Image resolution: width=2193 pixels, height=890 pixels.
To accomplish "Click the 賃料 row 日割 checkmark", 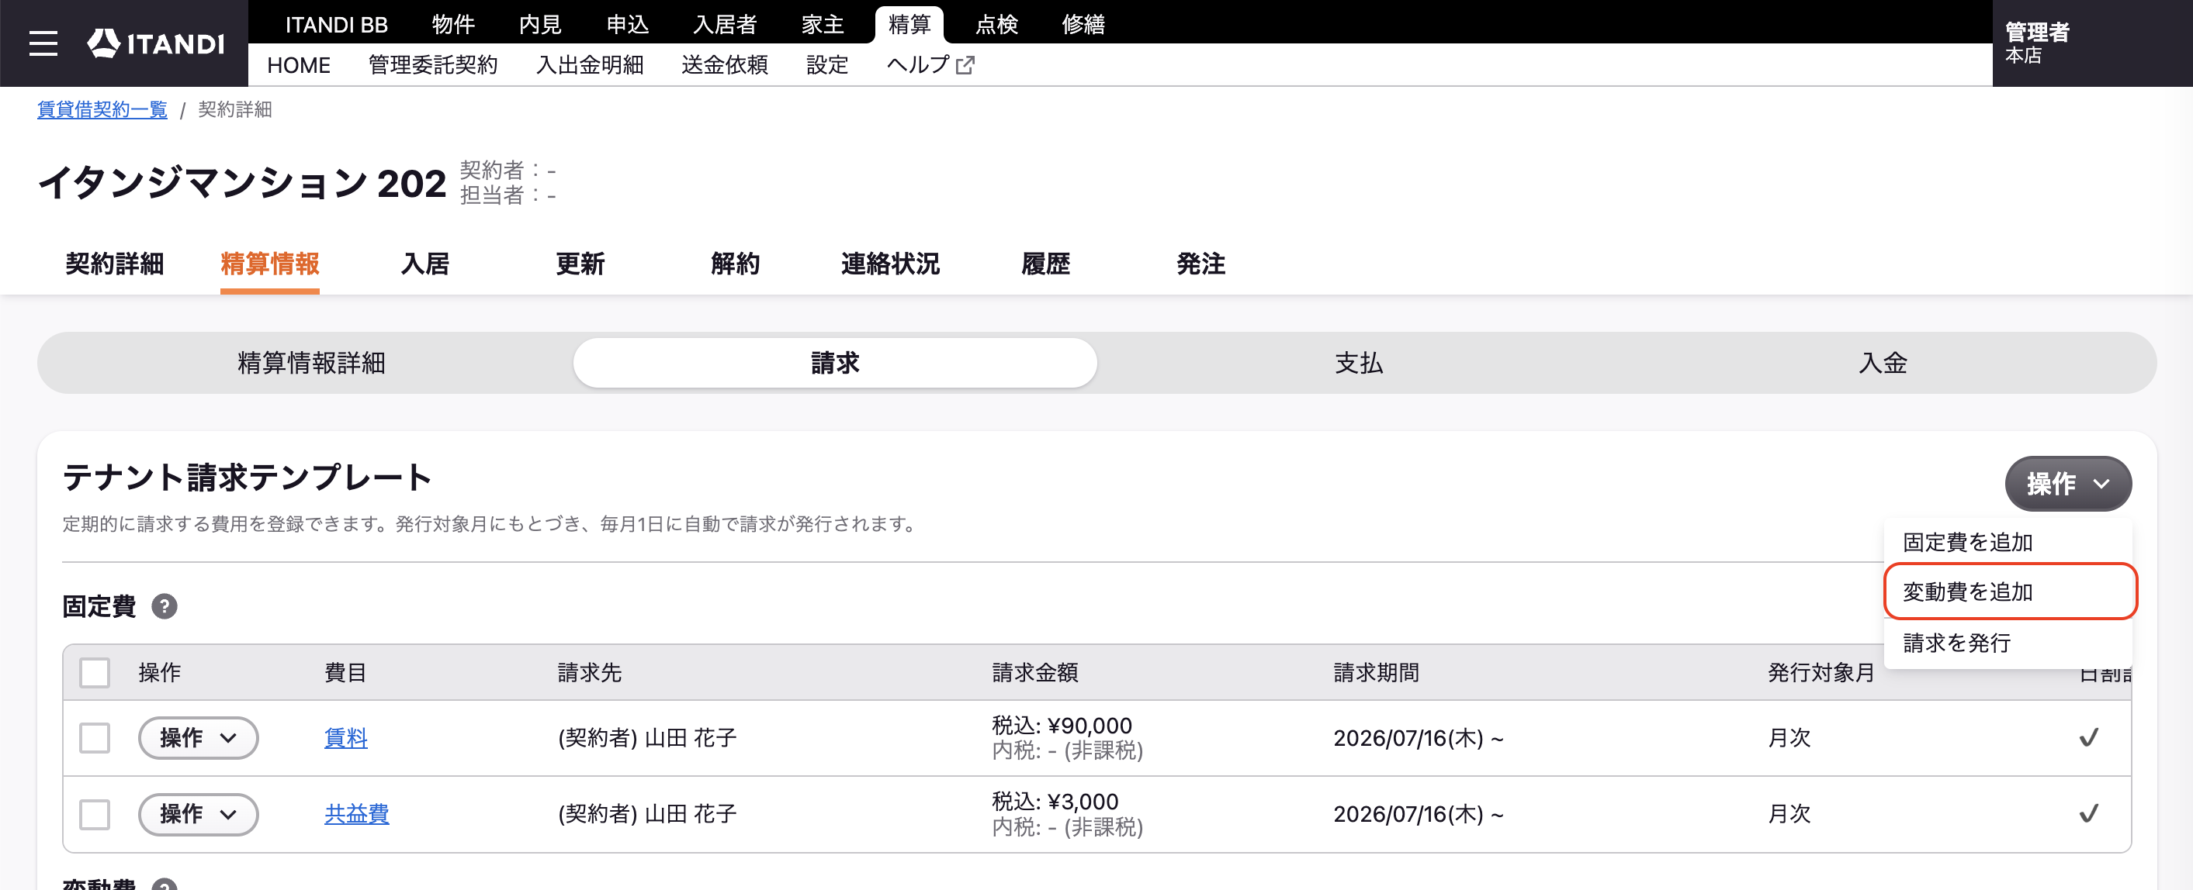I will 2088,736.
